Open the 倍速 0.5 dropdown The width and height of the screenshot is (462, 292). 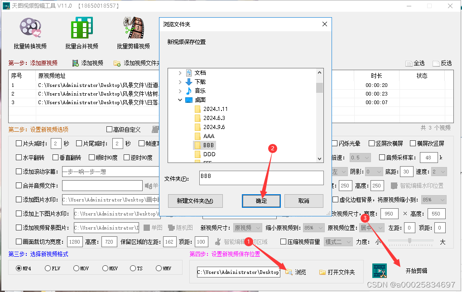(x=360, y=158)
